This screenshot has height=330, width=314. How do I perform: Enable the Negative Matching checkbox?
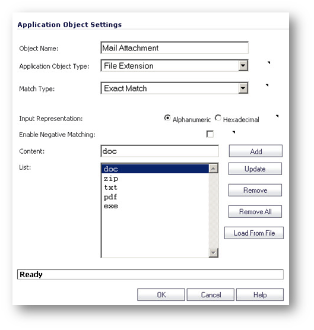tap(210, 134)
